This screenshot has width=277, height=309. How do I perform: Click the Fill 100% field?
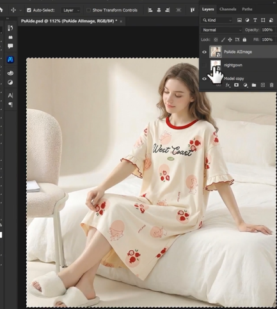267,40
